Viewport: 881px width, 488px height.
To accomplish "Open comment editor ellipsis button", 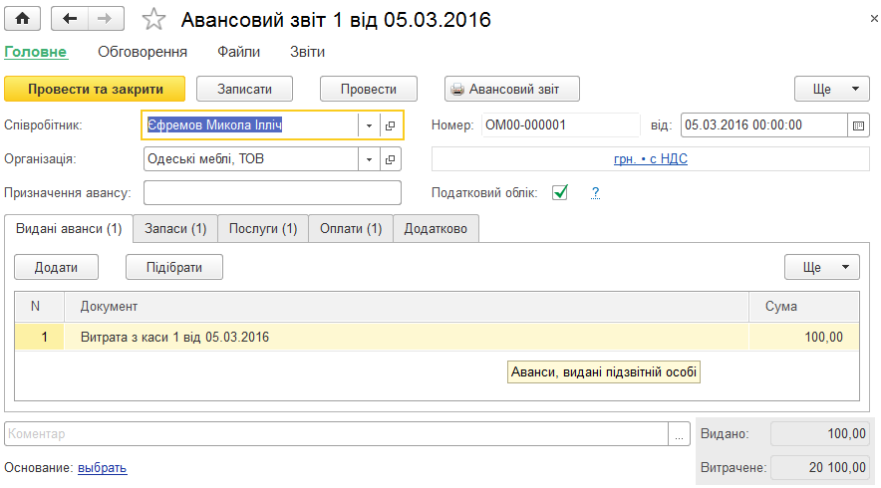I will click(679, 434).
